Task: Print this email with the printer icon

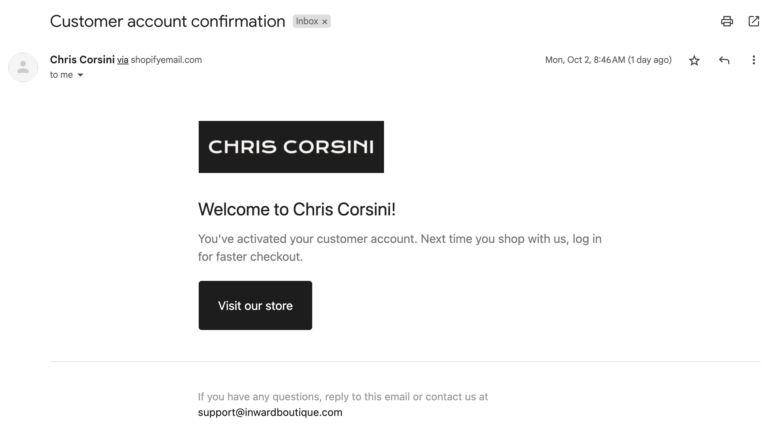Action: point(727,21)
